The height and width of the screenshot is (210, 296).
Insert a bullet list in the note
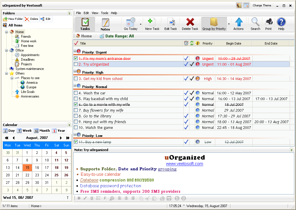98,198
